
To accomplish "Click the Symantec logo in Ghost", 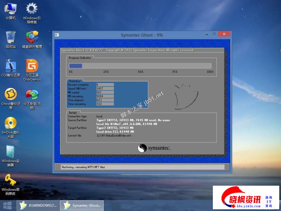I will pyautogui.click(x=154, y=148).
